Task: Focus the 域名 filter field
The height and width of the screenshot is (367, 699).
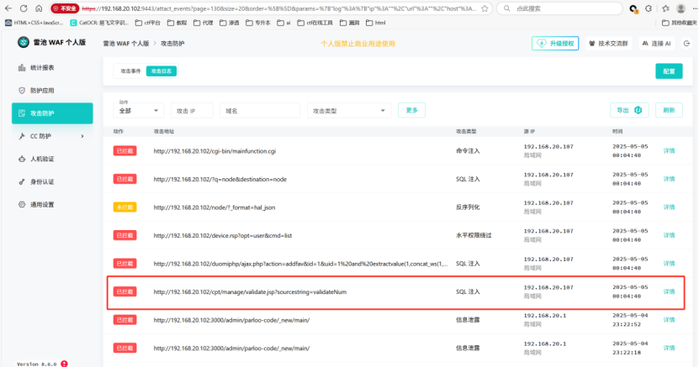Action: (x=259, y=111)
